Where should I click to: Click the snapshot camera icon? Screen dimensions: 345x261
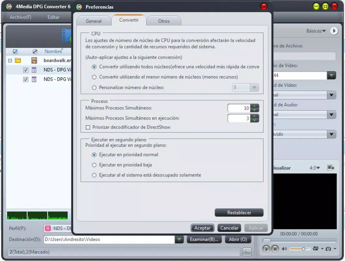328,249
